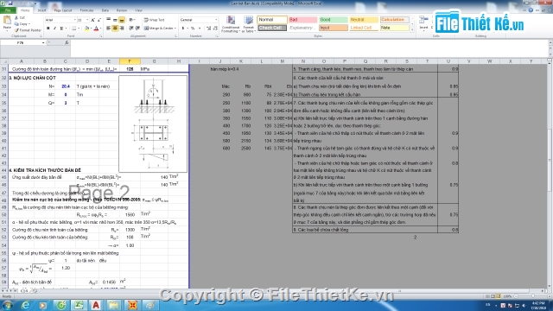Toggle Bold formatting
553x311 pixels.
pos(48,29)
